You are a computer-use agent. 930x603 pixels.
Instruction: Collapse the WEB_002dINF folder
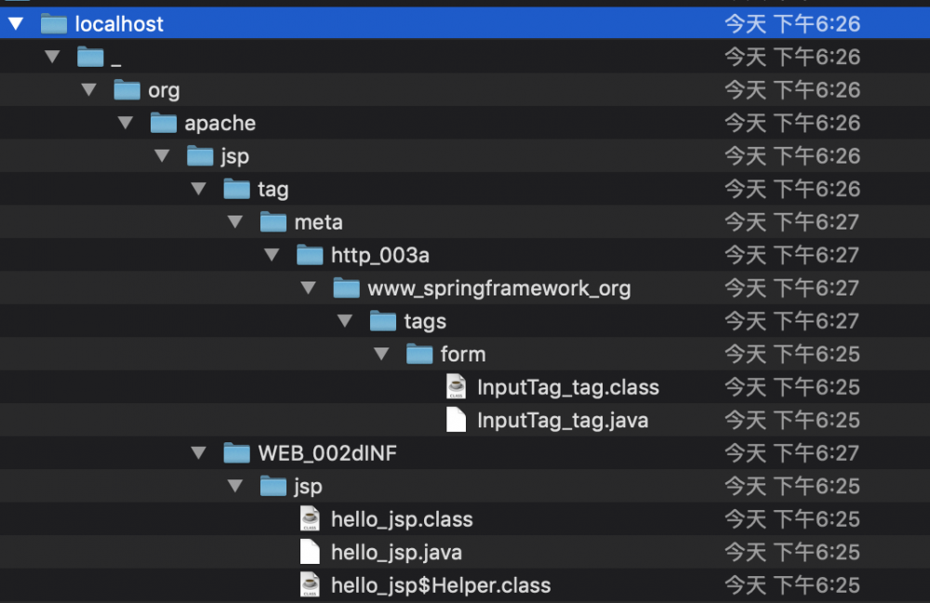click(x=198, y=452)
